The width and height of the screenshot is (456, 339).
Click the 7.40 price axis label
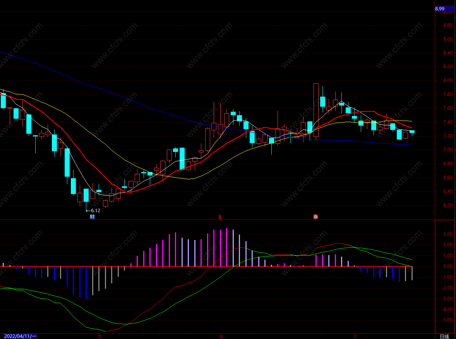pyautogui.click(x=448, y=122)
